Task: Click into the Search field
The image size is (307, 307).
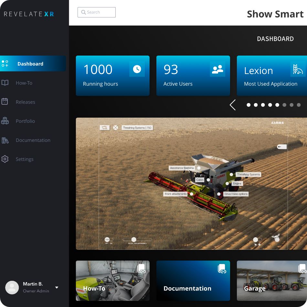Action: point(97,12)
